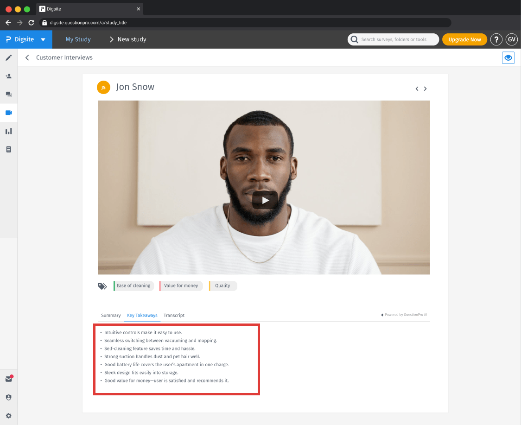Open the Digsite workspace dropdown
This screenshot has width=521, height=425.
[43, 39]
